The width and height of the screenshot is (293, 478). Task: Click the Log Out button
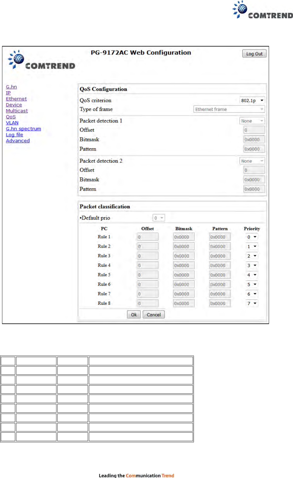(x=254, y=54)
